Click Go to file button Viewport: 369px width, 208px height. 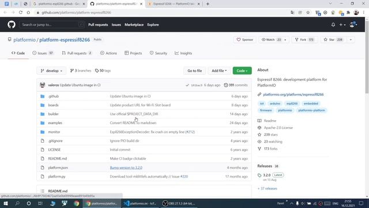(195, 70)
